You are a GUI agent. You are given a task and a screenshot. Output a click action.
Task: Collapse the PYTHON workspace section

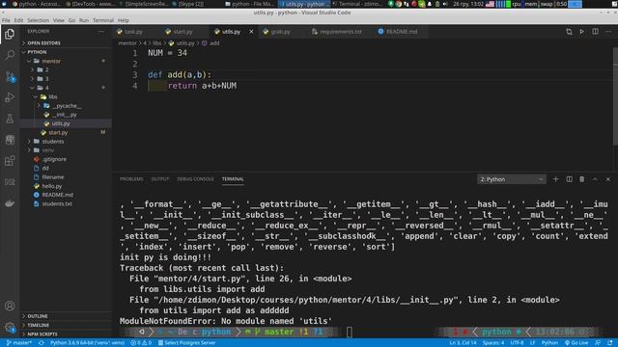tap(37, 52)
